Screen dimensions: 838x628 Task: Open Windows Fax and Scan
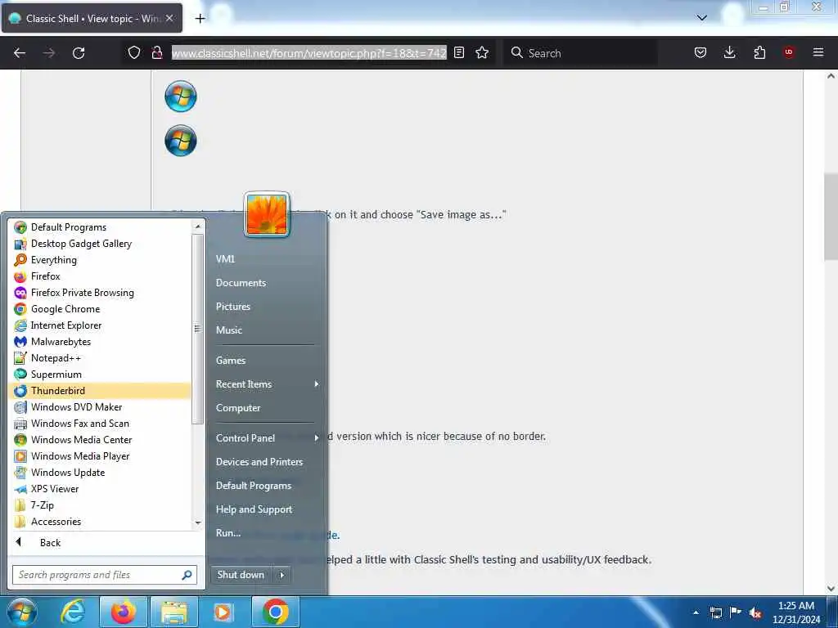pyautogui.click(x=100, y=424)
